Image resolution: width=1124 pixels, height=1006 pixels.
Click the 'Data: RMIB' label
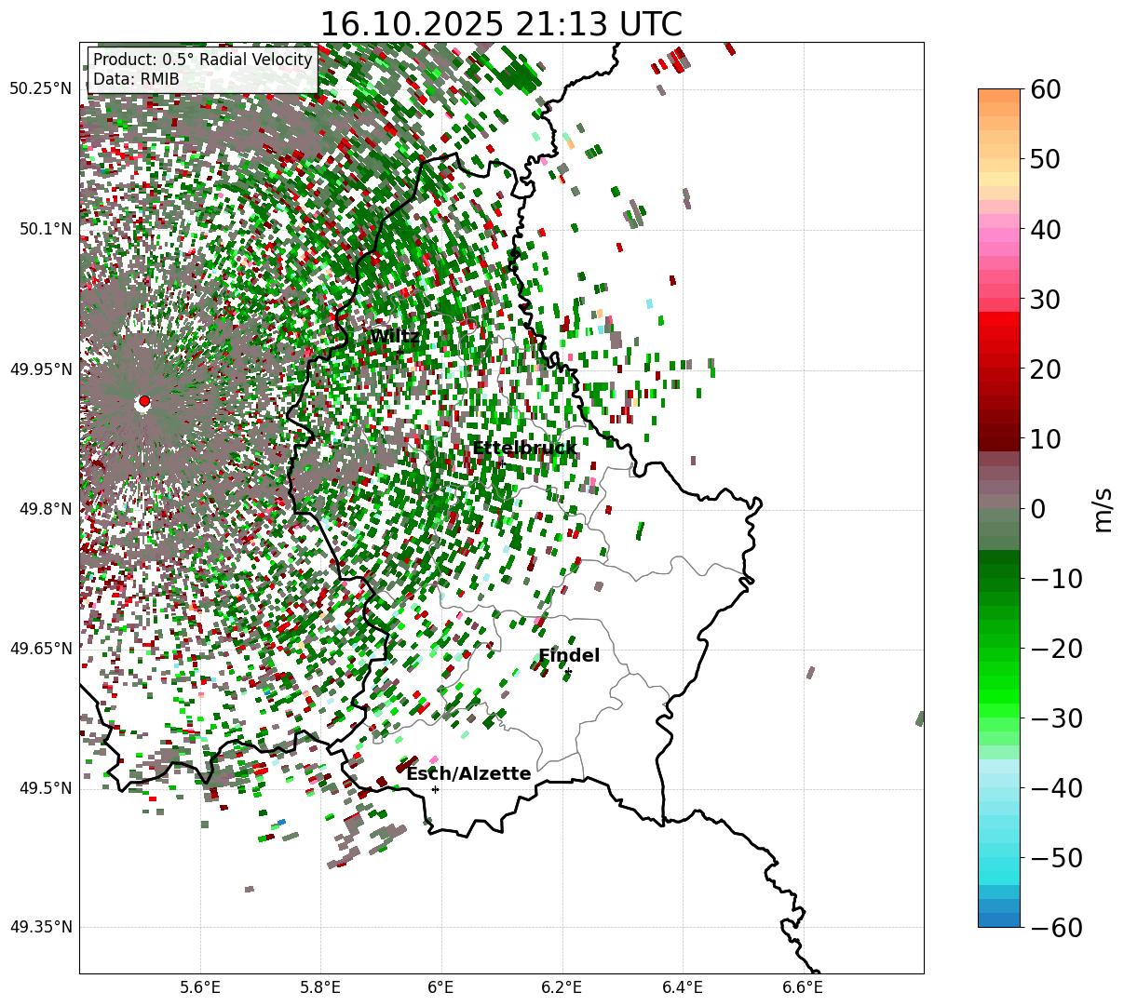(136, 80)
